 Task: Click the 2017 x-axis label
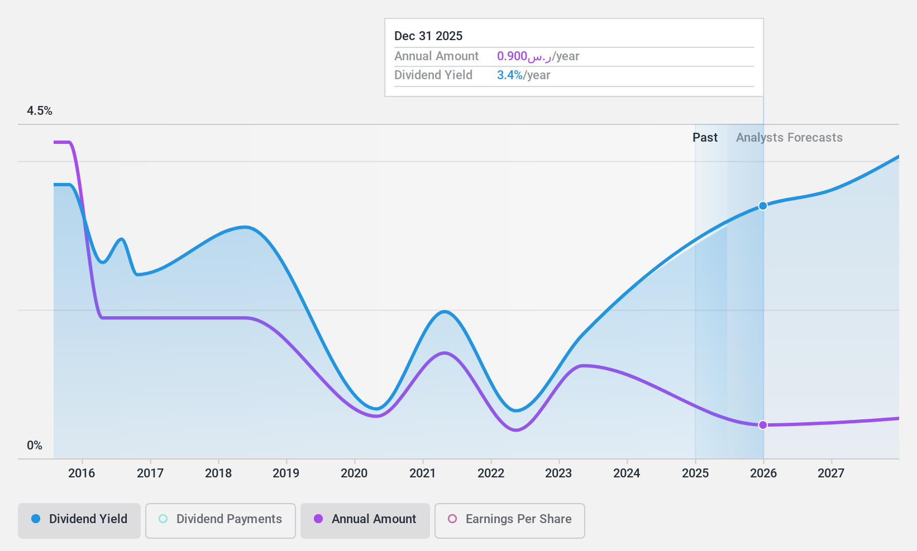tap(150, 473)
